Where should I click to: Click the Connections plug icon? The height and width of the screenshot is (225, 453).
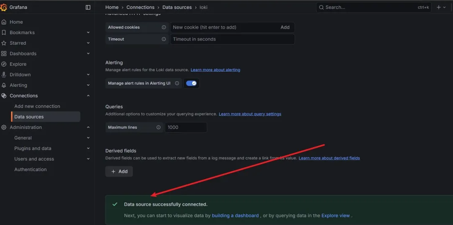[x=4, y=96]
